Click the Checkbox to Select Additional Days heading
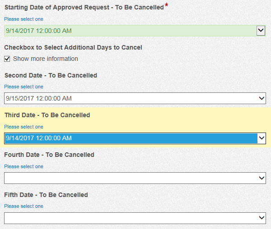 [x=73, y=48]
